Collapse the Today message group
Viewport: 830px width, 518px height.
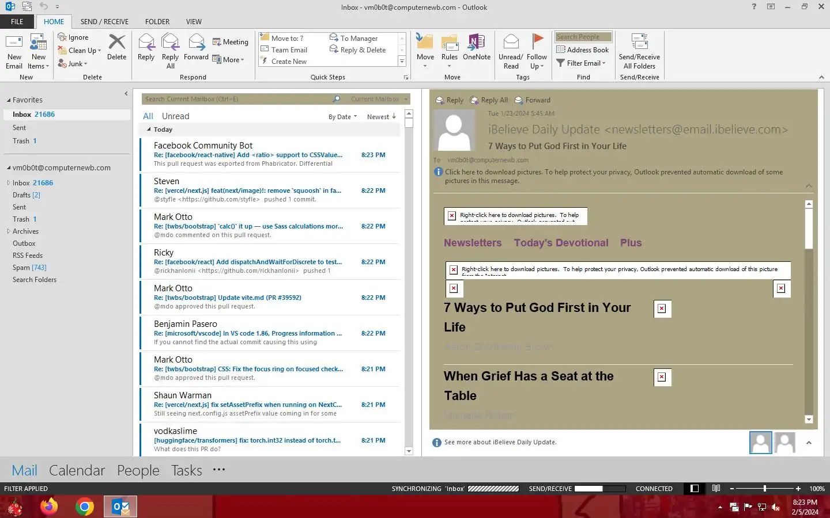(x=149, y=129)
